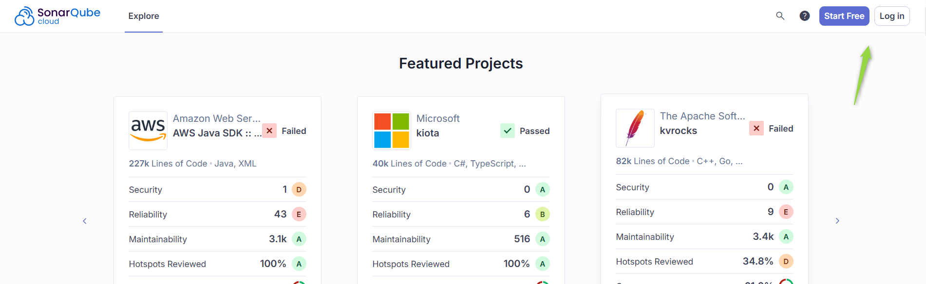Image resolution: width=926 pixels, height=284 pixels.
Task: Click the Start Free button
Action: click(844, 16)
